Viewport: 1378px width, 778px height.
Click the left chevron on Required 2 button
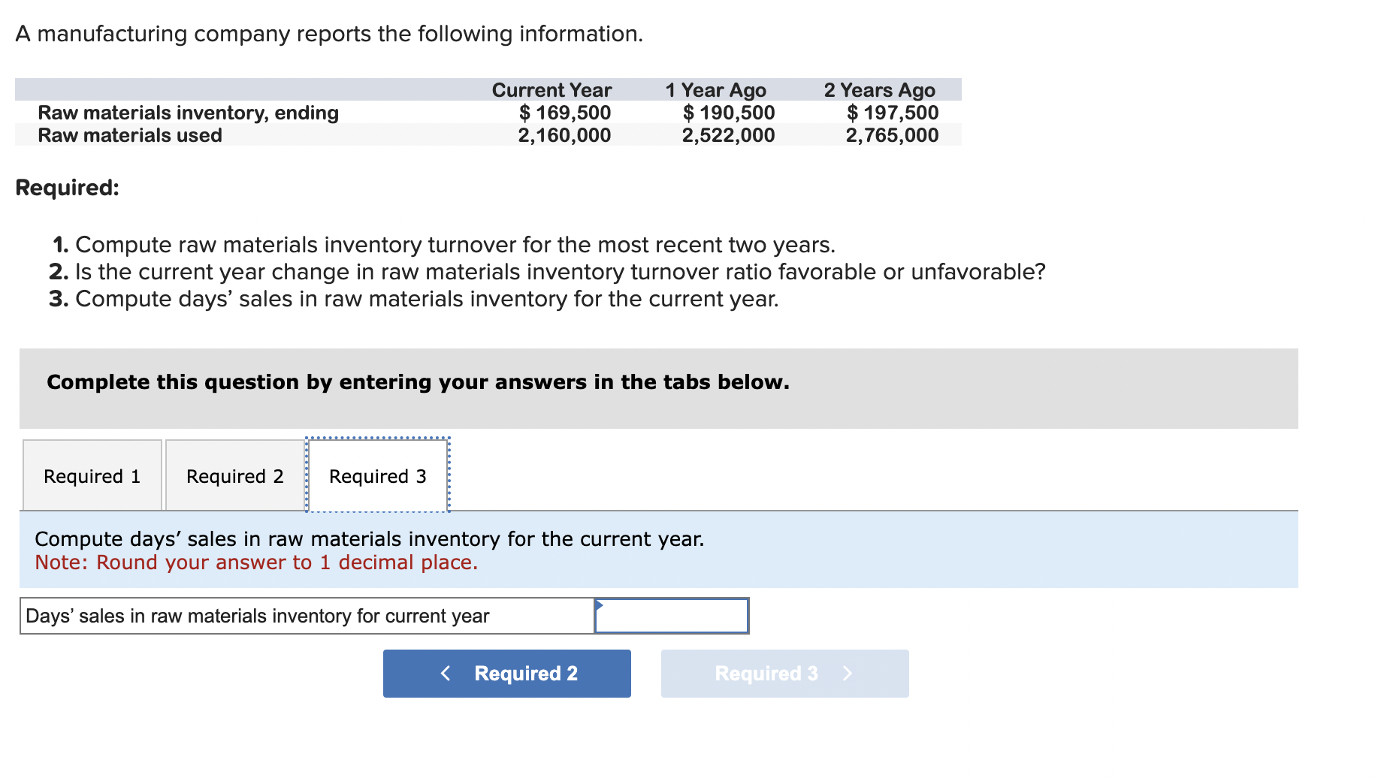(446, 674)
